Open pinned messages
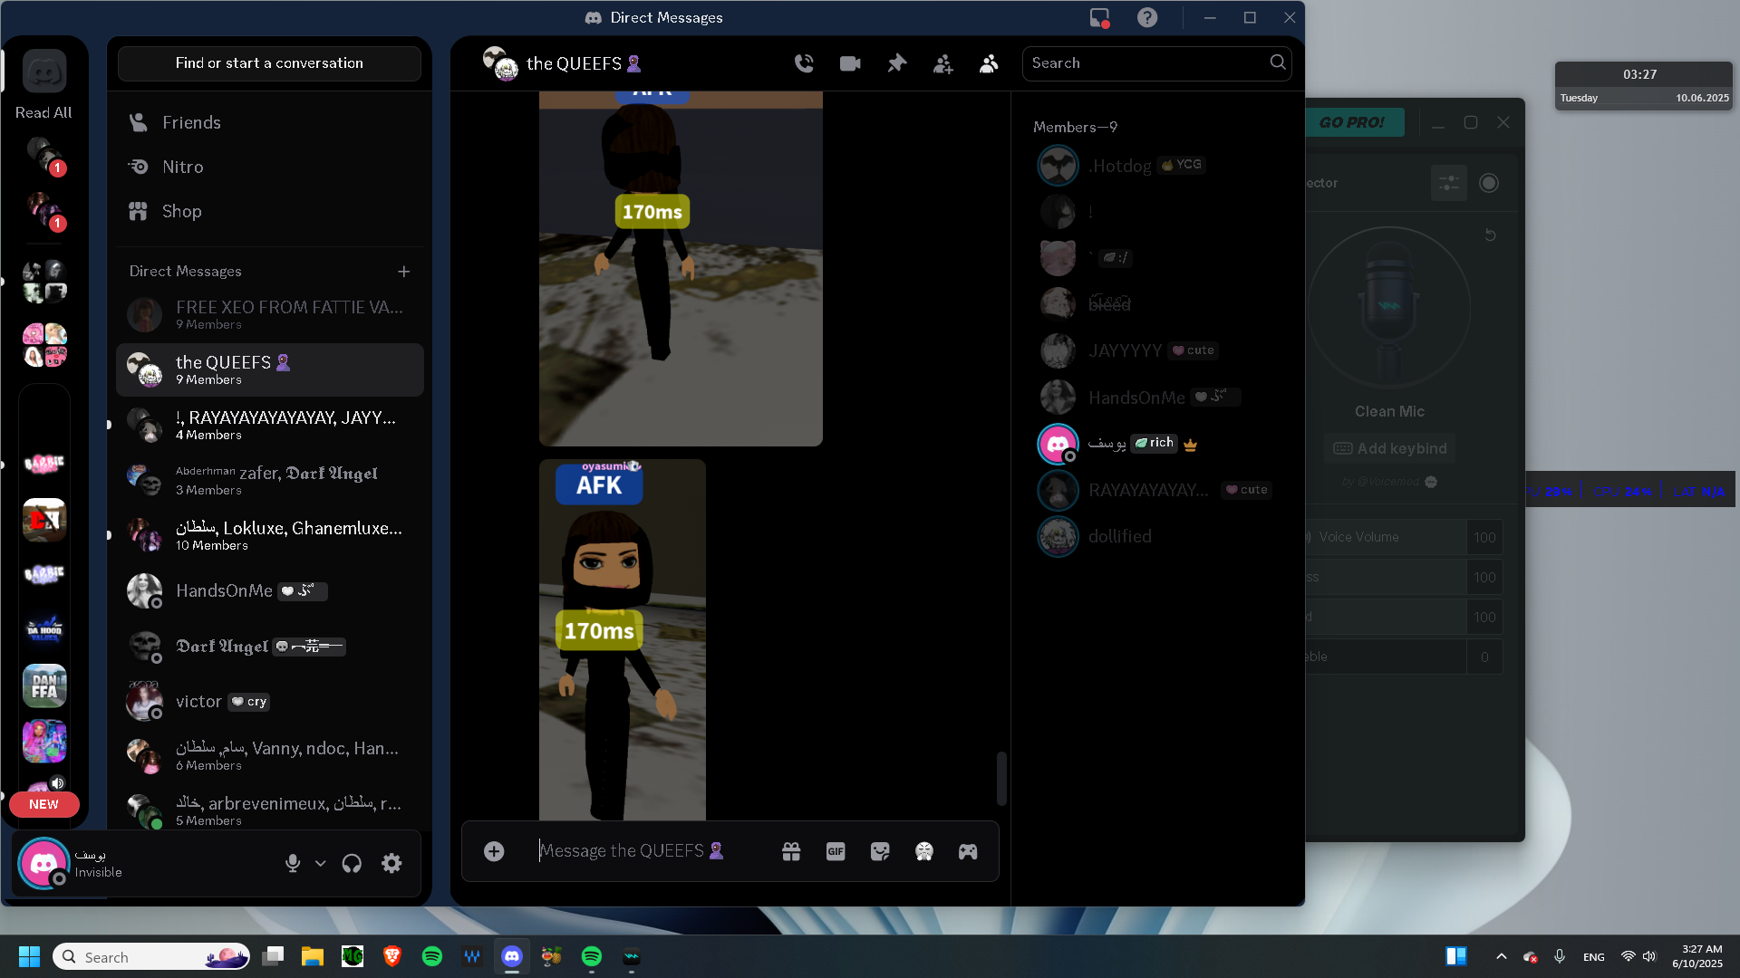Viewport: 1740px width, 978px height. click(896, 63)
